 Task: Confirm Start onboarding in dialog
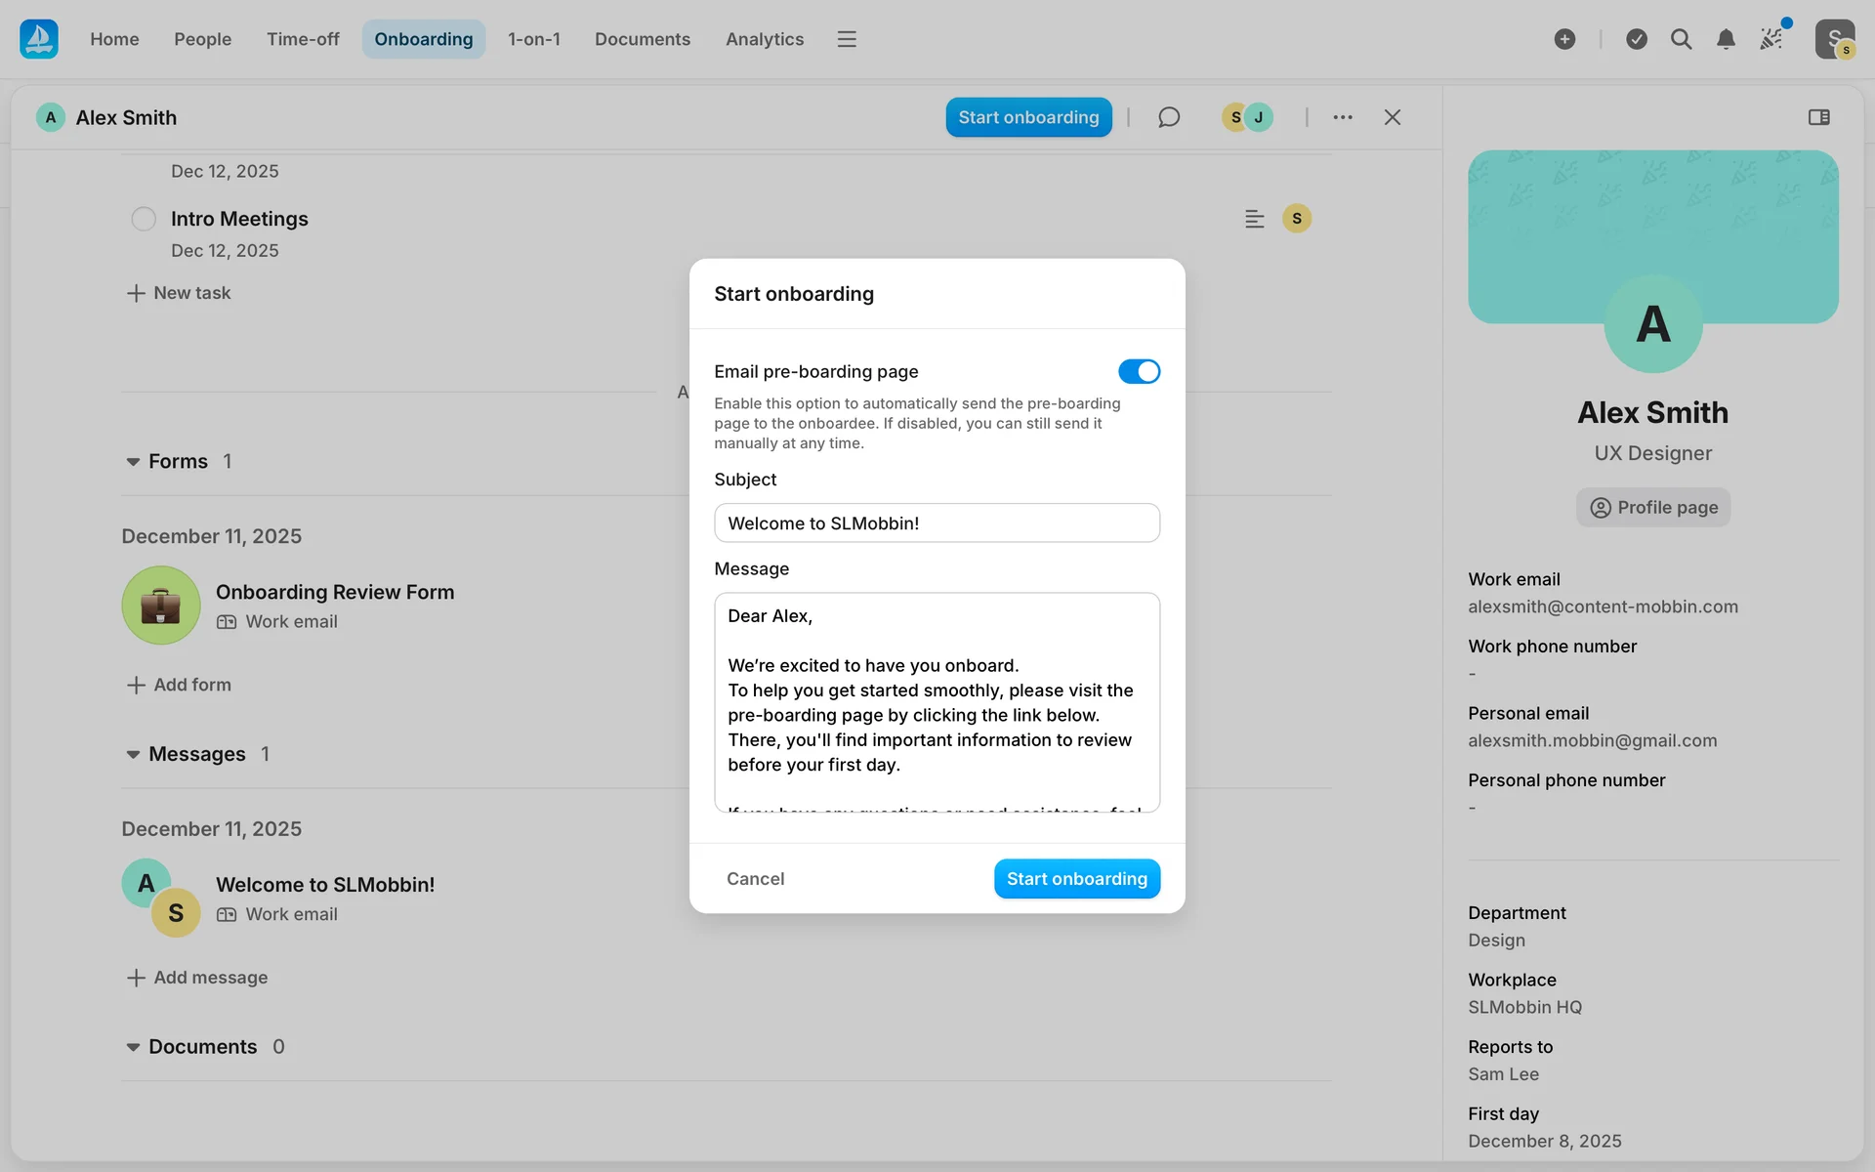tap(1076, 879)
